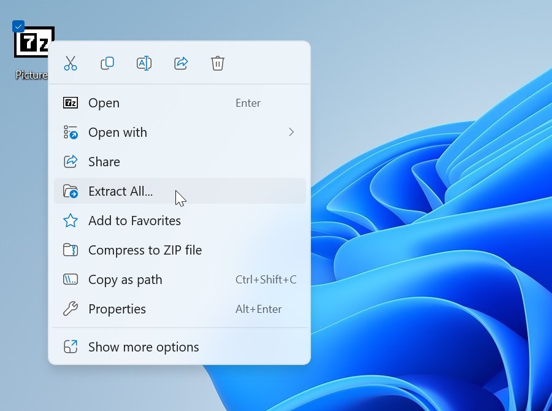Expand Show more options legacy menu
The image size is (552, 411).
(144, 347)
